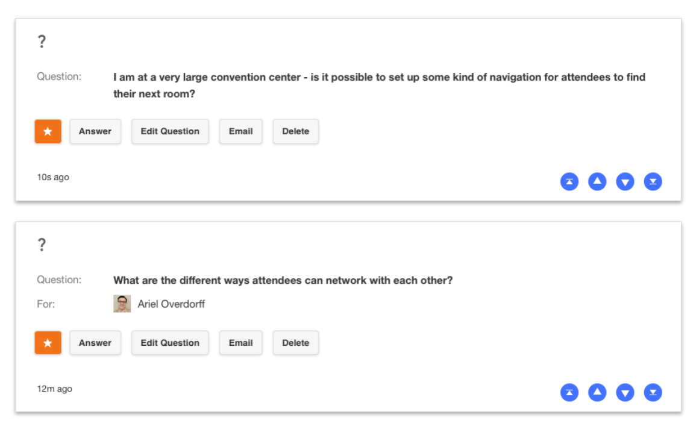The height and width of the screenshot is (441, 699).
Task: Unstar the networking question
Action: click(x=48, y=343)
